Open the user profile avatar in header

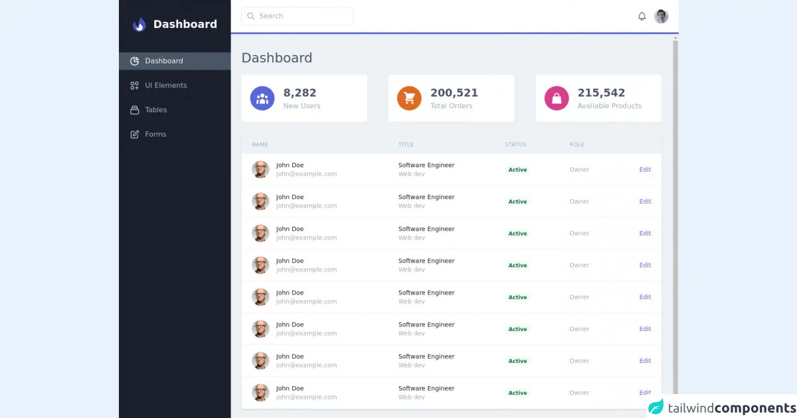[x=661, y=17]
